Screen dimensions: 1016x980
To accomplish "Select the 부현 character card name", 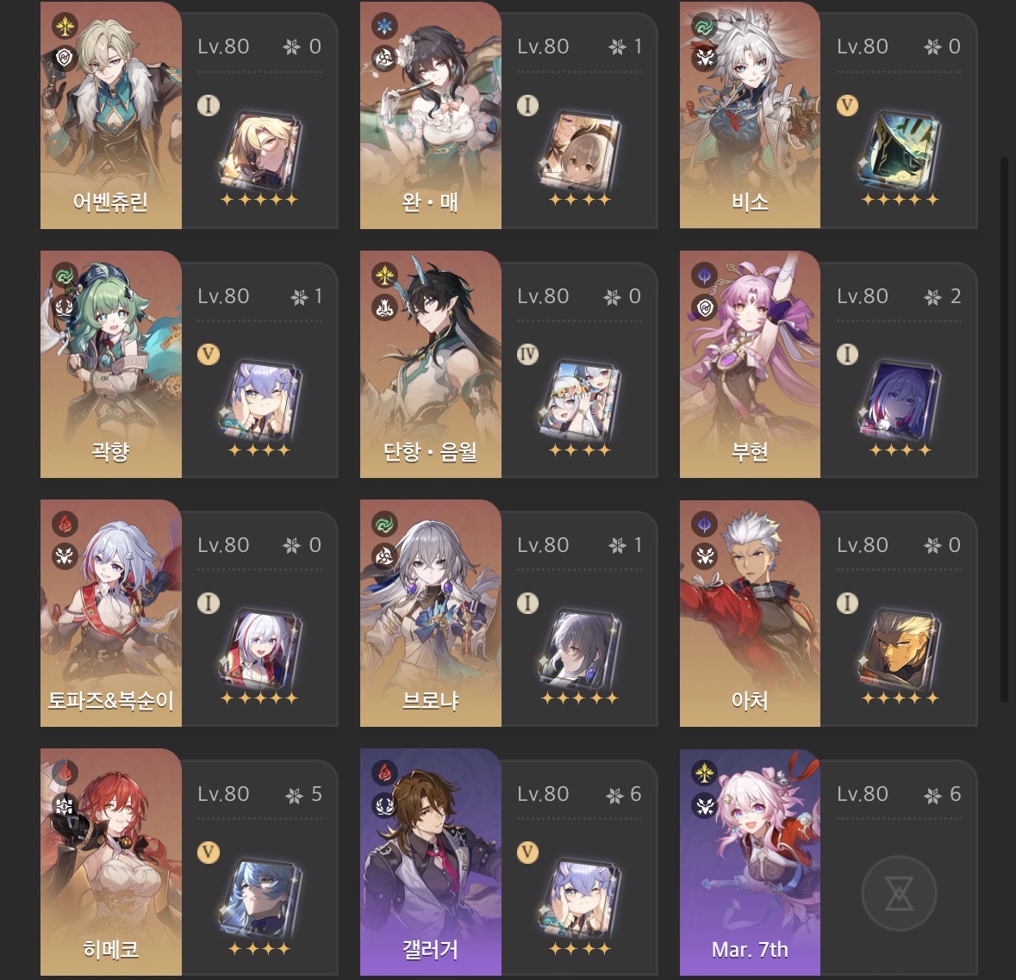I will 750,451.
